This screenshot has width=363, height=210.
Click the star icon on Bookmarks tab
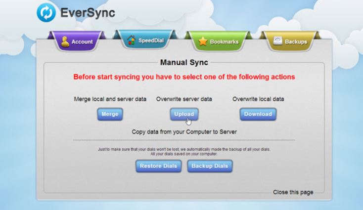[x=203, y=41]
